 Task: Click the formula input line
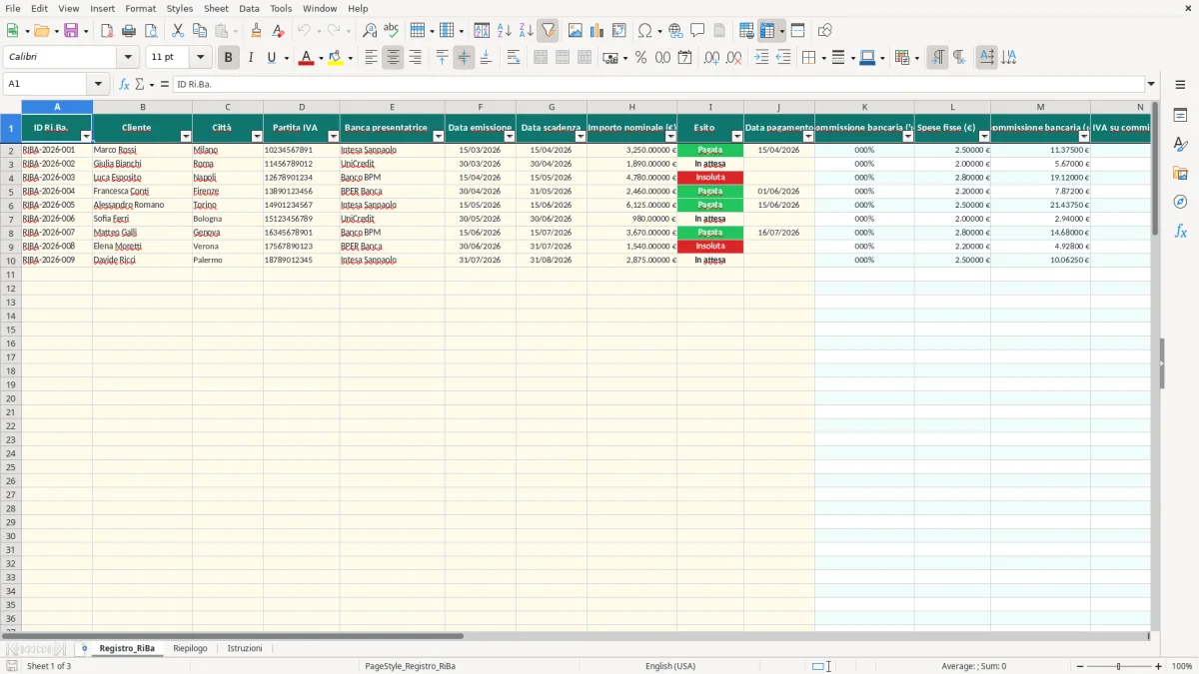tap(657, 84)
